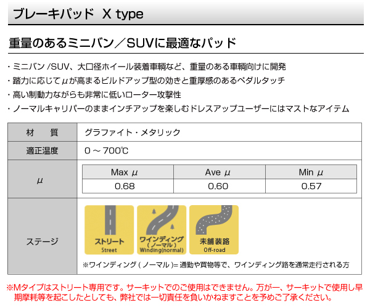This screenshot has height=308, width=370.
Task: Click the ステージ row label
Action: coord(42,241)
